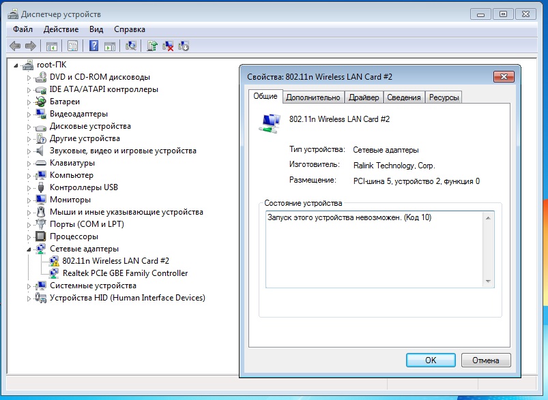Select 802.11n Wireless LAN Card #2 in tree

point(116,261)
